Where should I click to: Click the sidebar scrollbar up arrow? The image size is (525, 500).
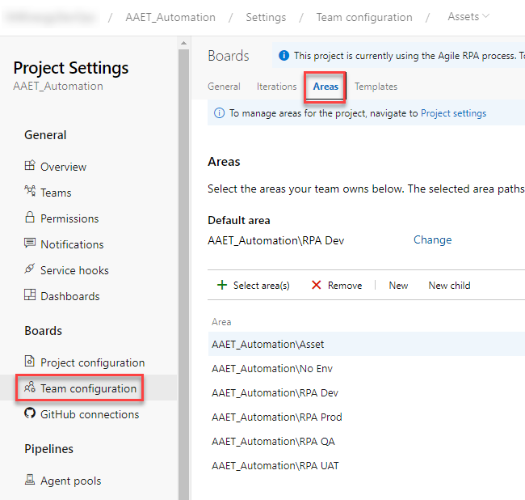183,43
